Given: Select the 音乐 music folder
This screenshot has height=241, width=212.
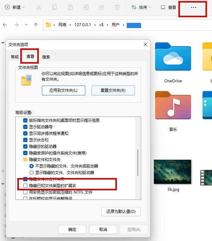Looking at the screenshot, I should pos(173,111).
